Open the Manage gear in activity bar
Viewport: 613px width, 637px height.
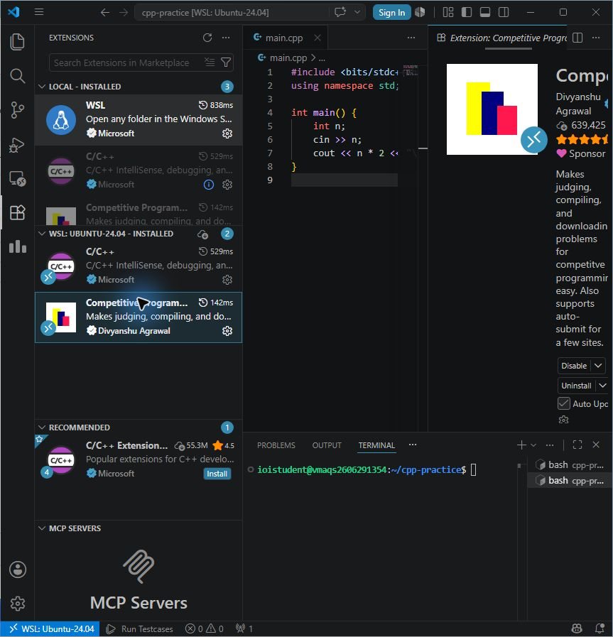(x=18, y=604)
